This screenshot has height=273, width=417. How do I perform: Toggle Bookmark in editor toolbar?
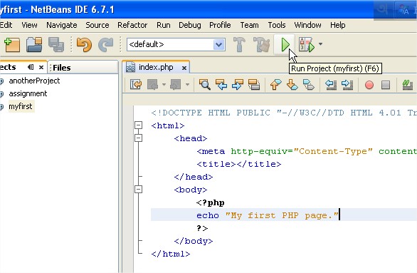pyautogui.click(x=309, y=85)
